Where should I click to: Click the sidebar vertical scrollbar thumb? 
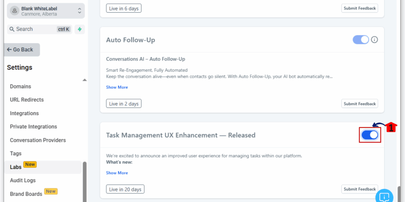coord(85,181)
